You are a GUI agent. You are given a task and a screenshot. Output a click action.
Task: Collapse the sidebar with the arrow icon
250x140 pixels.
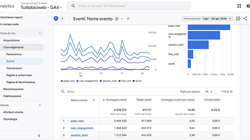pyautogui.click(x=39, y=136)
